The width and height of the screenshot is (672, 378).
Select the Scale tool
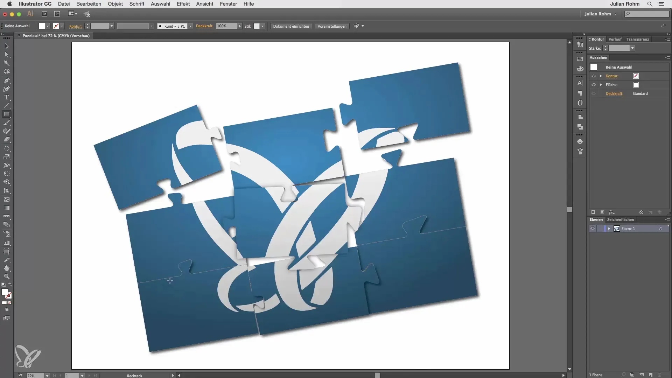(x=7, y=157)
